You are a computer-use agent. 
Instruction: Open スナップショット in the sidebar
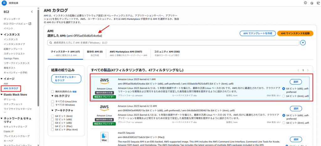pyautogui.click(x=13, y=104)
